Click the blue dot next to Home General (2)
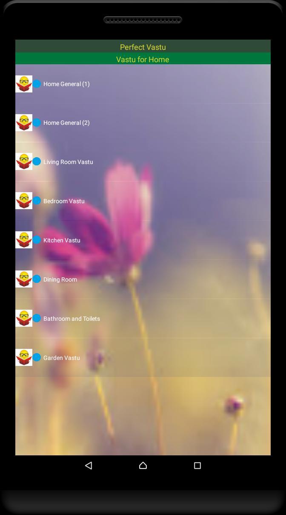 click(x=37, y=123)
